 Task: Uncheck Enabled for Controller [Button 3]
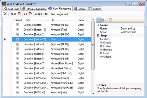(17, 44)
